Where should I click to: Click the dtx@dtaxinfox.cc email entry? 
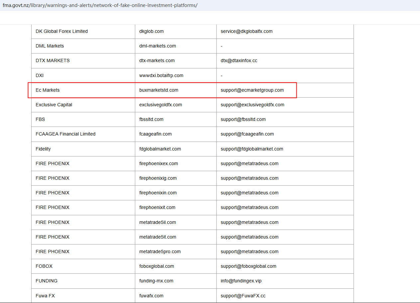point(239,60)
